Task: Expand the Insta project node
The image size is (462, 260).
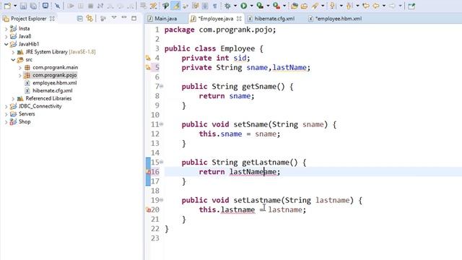Action: point(6,29)
